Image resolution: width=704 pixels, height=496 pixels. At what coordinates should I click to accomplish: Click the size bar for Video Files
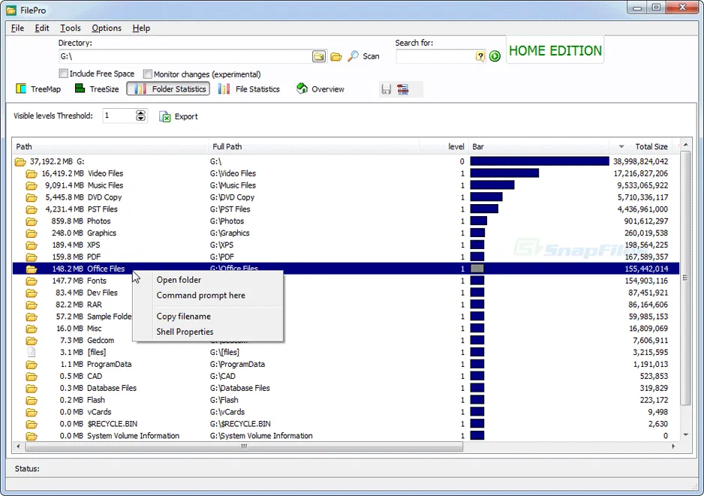[x=504, y=173]
